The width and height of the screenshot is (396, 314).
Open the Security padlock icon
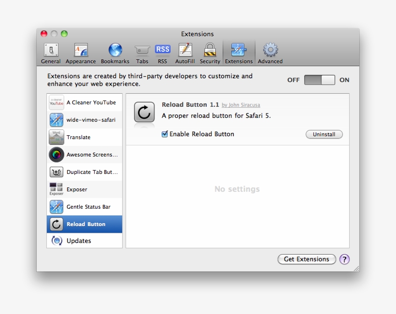(x=210, y=49)
